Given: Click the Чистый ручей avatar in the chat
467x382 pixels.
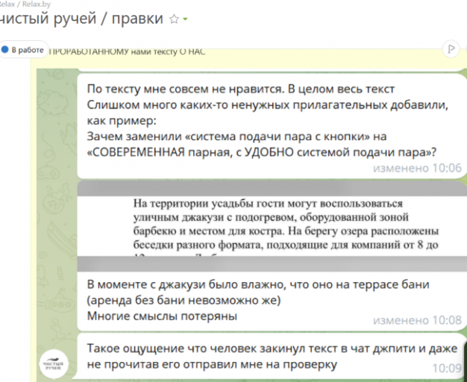Looking at the screenshot, I should pyautogui.click(x=54, y=364).
